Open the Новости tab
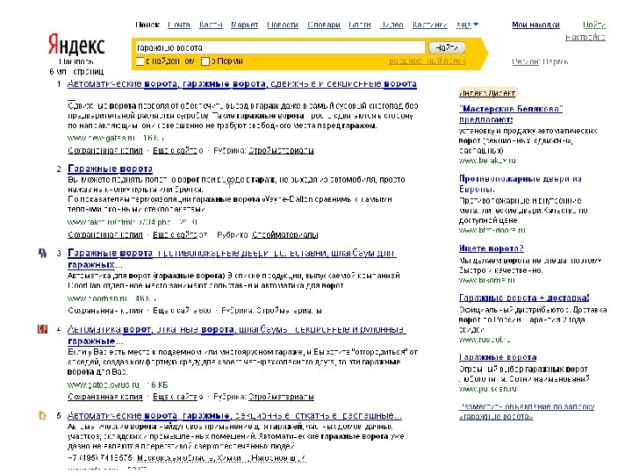 (x=283, y=25)
